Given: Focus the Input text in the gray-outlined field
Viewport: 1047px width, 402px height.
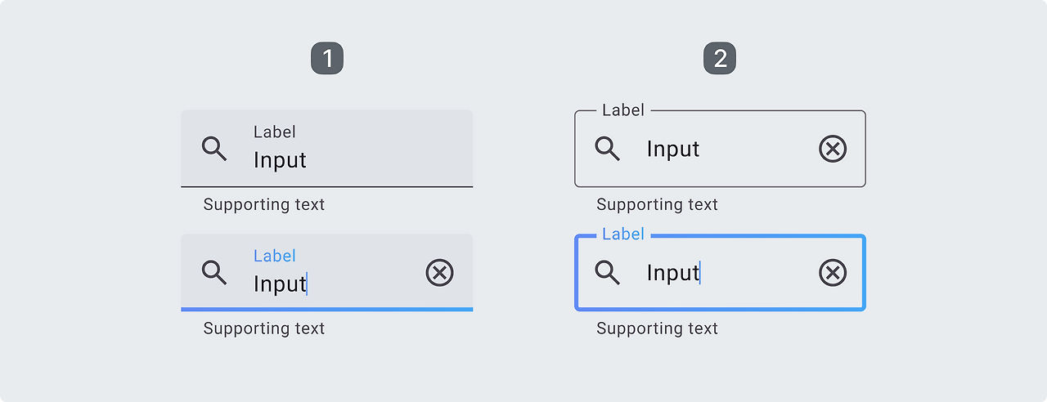Looking at the screenshot, I should [x=673, y=149].
